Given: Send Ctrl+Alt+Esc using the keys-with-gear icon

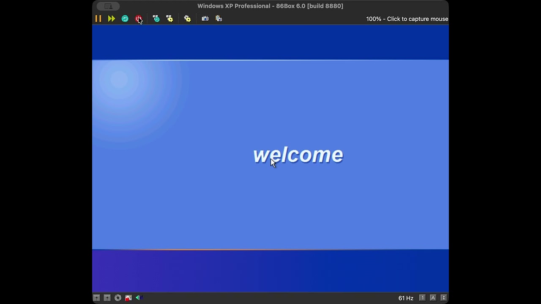Looking at the screenshot, I should click(x=169, y=19).
